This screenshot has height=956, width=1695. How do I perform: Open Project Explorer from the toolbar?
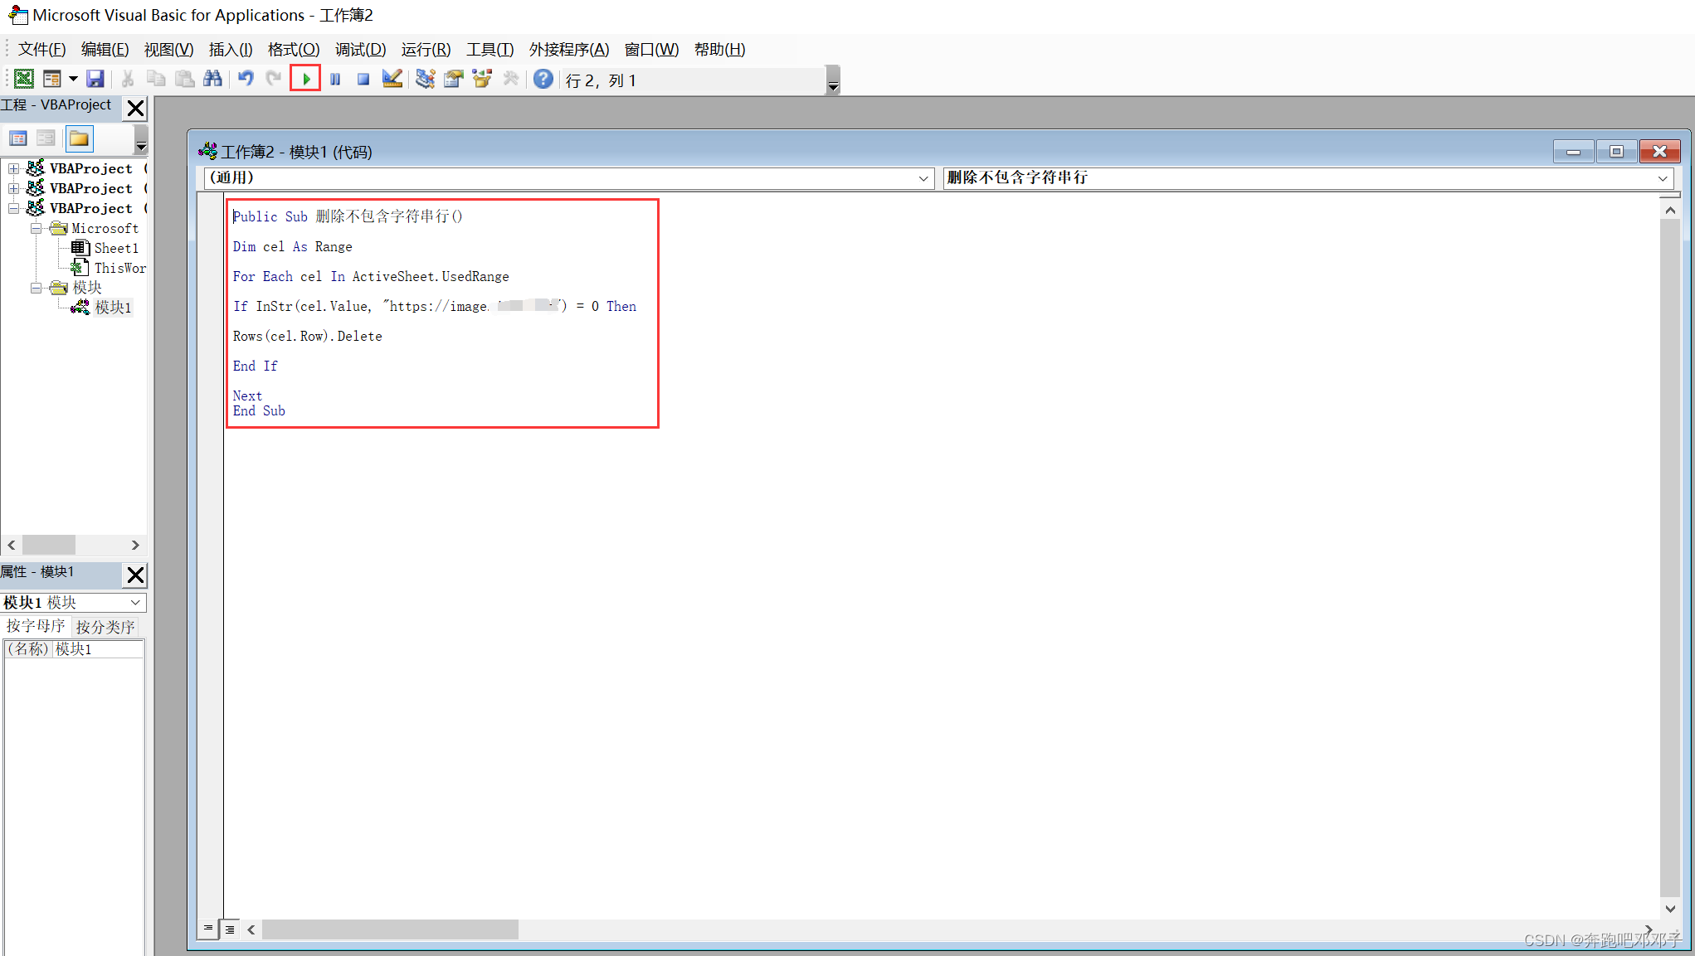coord(425,80)
